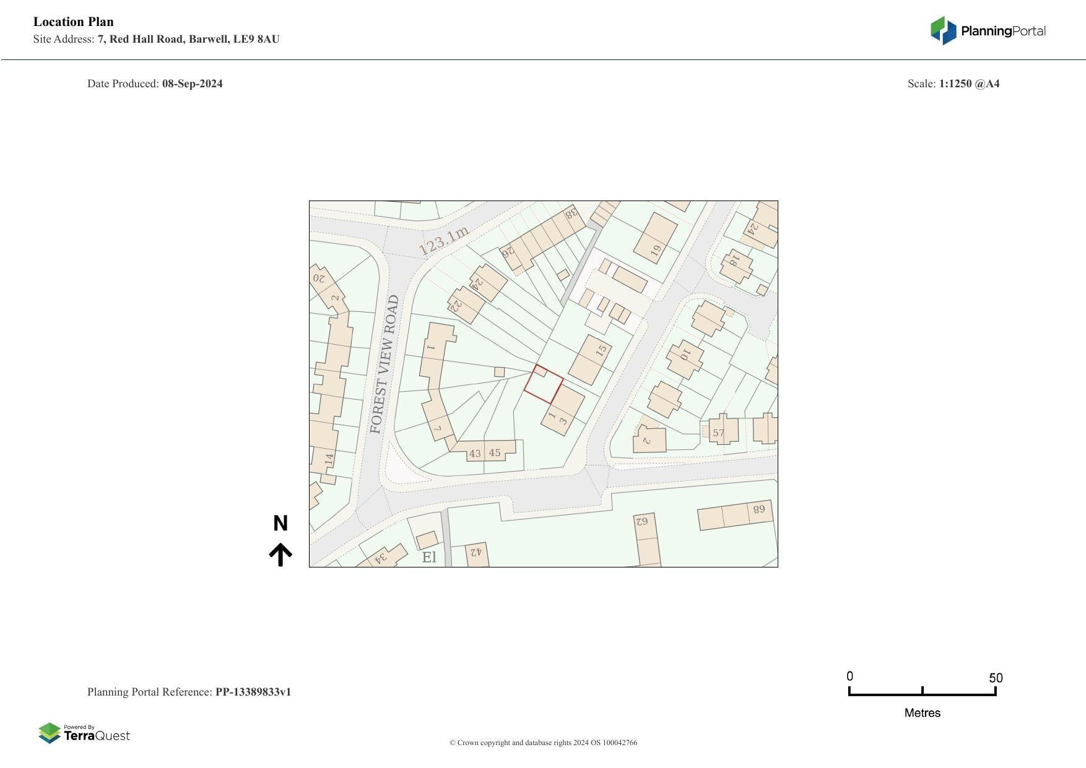This screenshot has height=768, width=1086.
Task: Select the building labeled 62
Action: (642, 522)
